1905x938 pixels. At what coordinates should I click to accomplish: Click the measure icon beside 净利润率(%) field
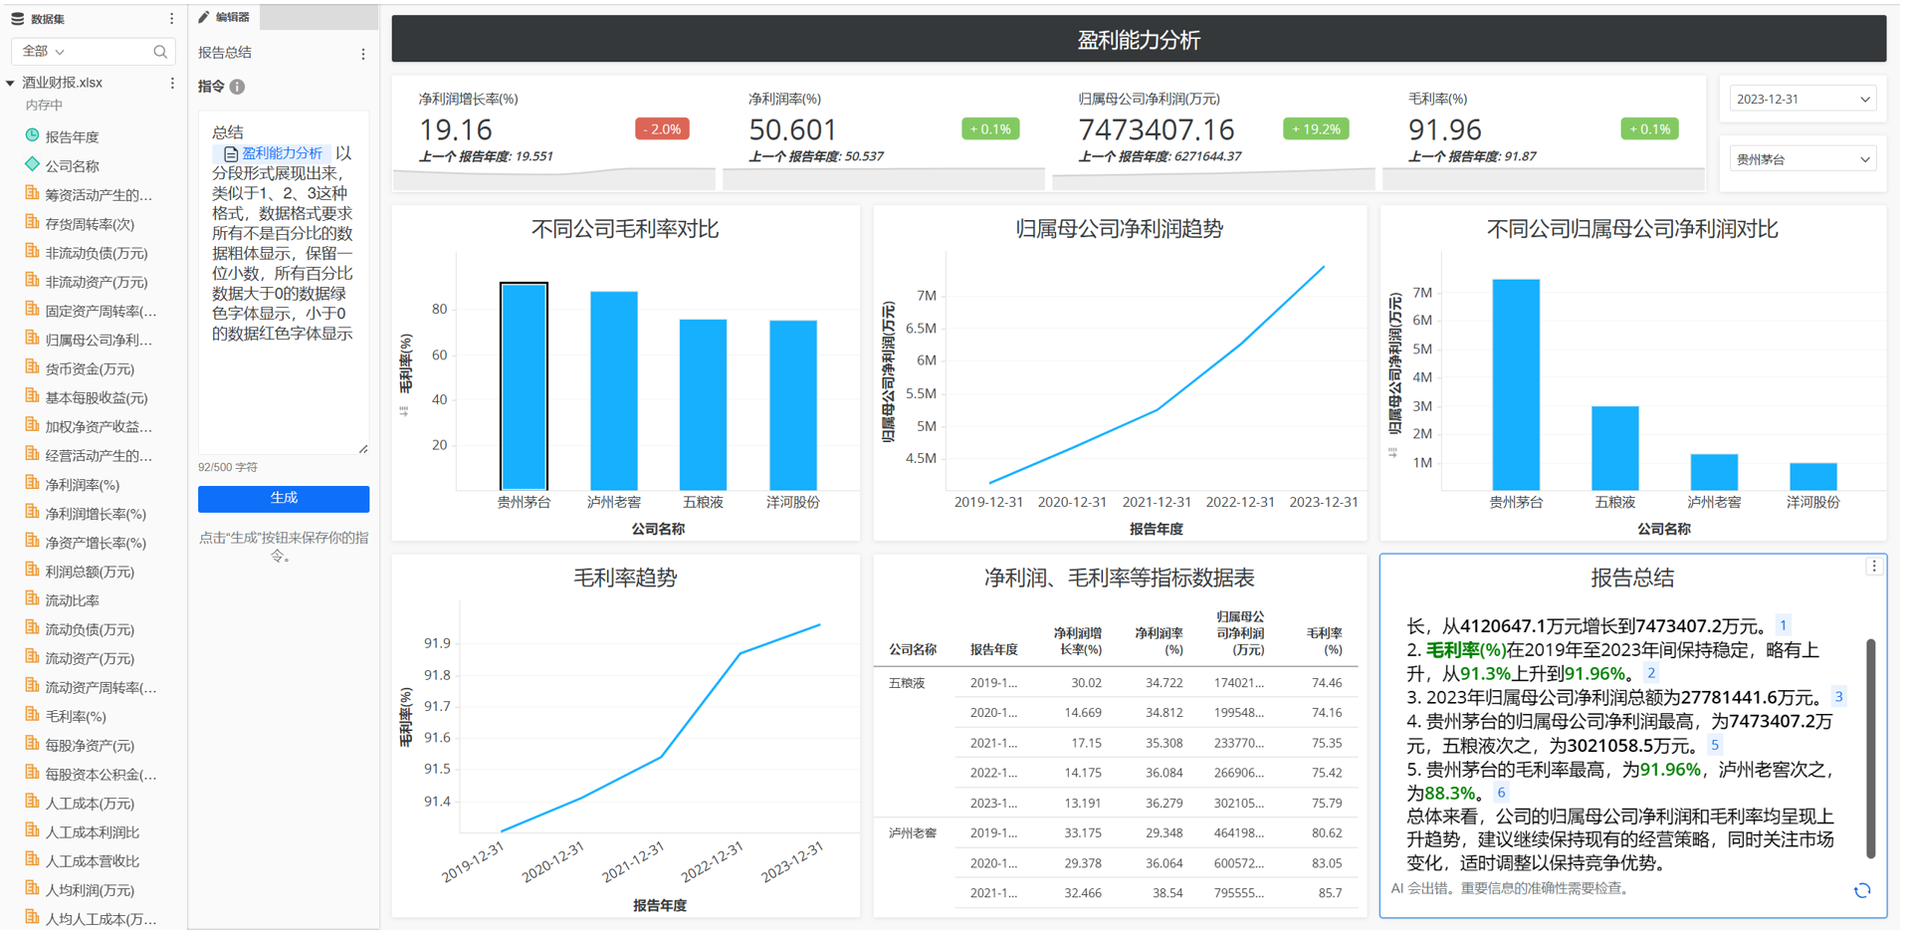[32, 483]
